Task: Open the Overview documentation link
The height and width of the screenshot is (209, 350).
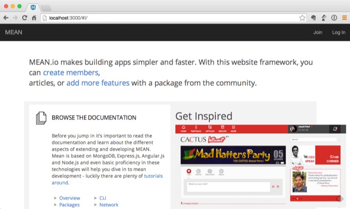Action: [70, 198]
